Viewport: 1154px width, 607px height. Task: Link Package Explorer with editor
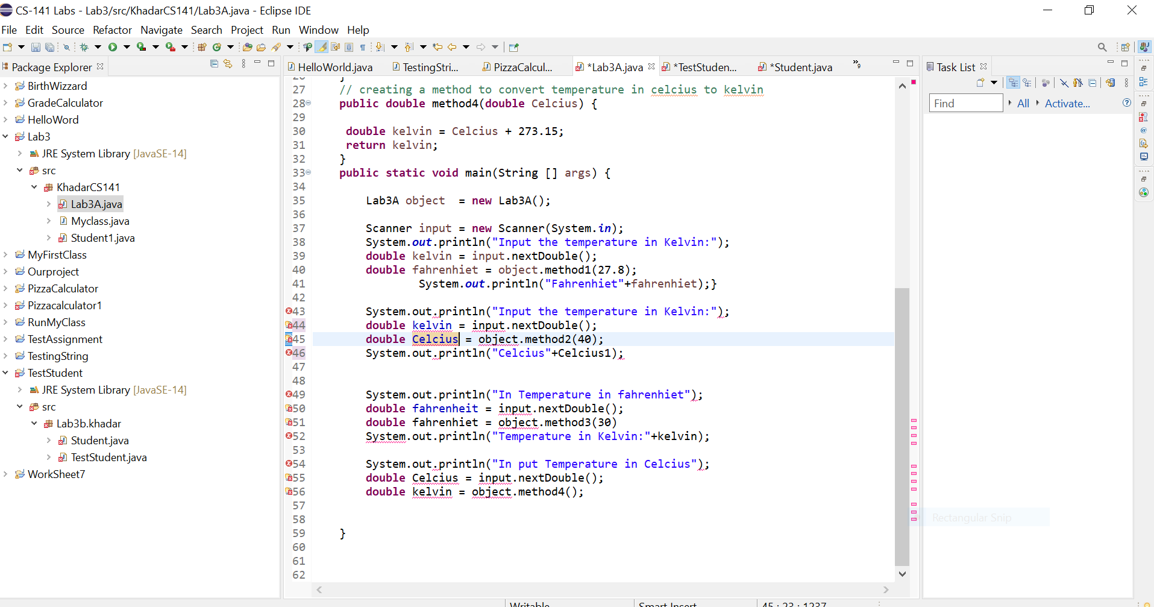click(227, 63)
